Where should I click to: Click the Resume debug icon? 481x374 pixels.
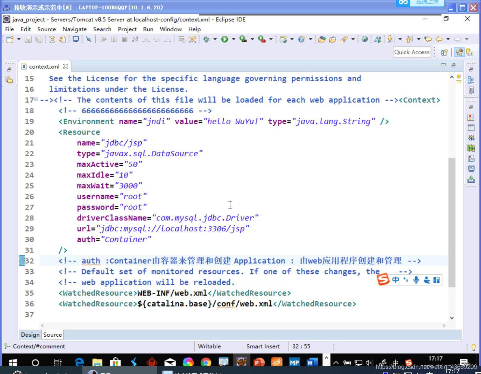tap(103, 39)
